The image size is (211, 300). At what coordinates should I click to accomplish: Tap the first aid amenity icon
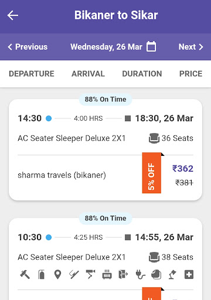pyautogui.click(x=189, y=274)
